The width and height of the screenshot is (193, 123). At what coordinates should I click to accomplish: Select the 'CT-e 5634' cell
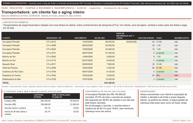[x=51, y=49]
